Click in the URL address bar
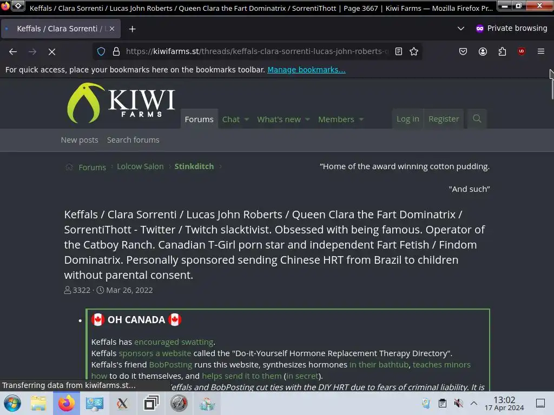 [257, 51]
